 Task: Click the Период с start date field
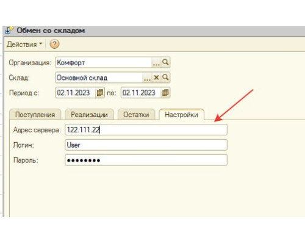point(76,93)
